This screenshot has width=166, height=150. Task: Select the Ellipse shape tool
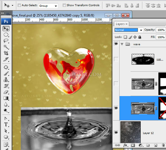[6, 137]
